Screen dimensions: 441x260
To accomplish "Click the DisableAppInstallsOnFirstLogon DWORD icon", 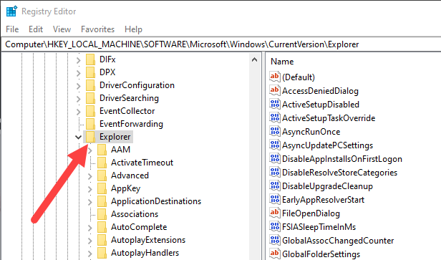I will (x=274, y=158).
